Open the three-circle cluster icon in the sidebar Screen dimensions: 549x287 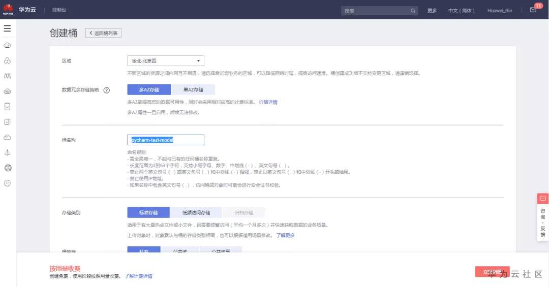click(7, 60)
